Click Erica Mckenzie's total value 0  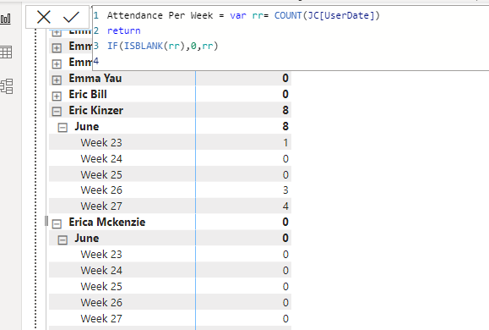point(285,223)
